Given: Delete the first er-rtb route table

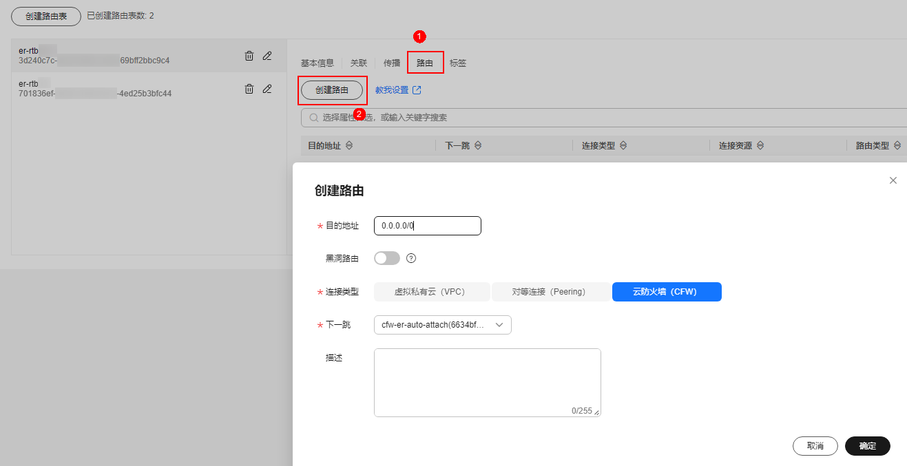Looking at the screenshot, I should tap(249, 56).
